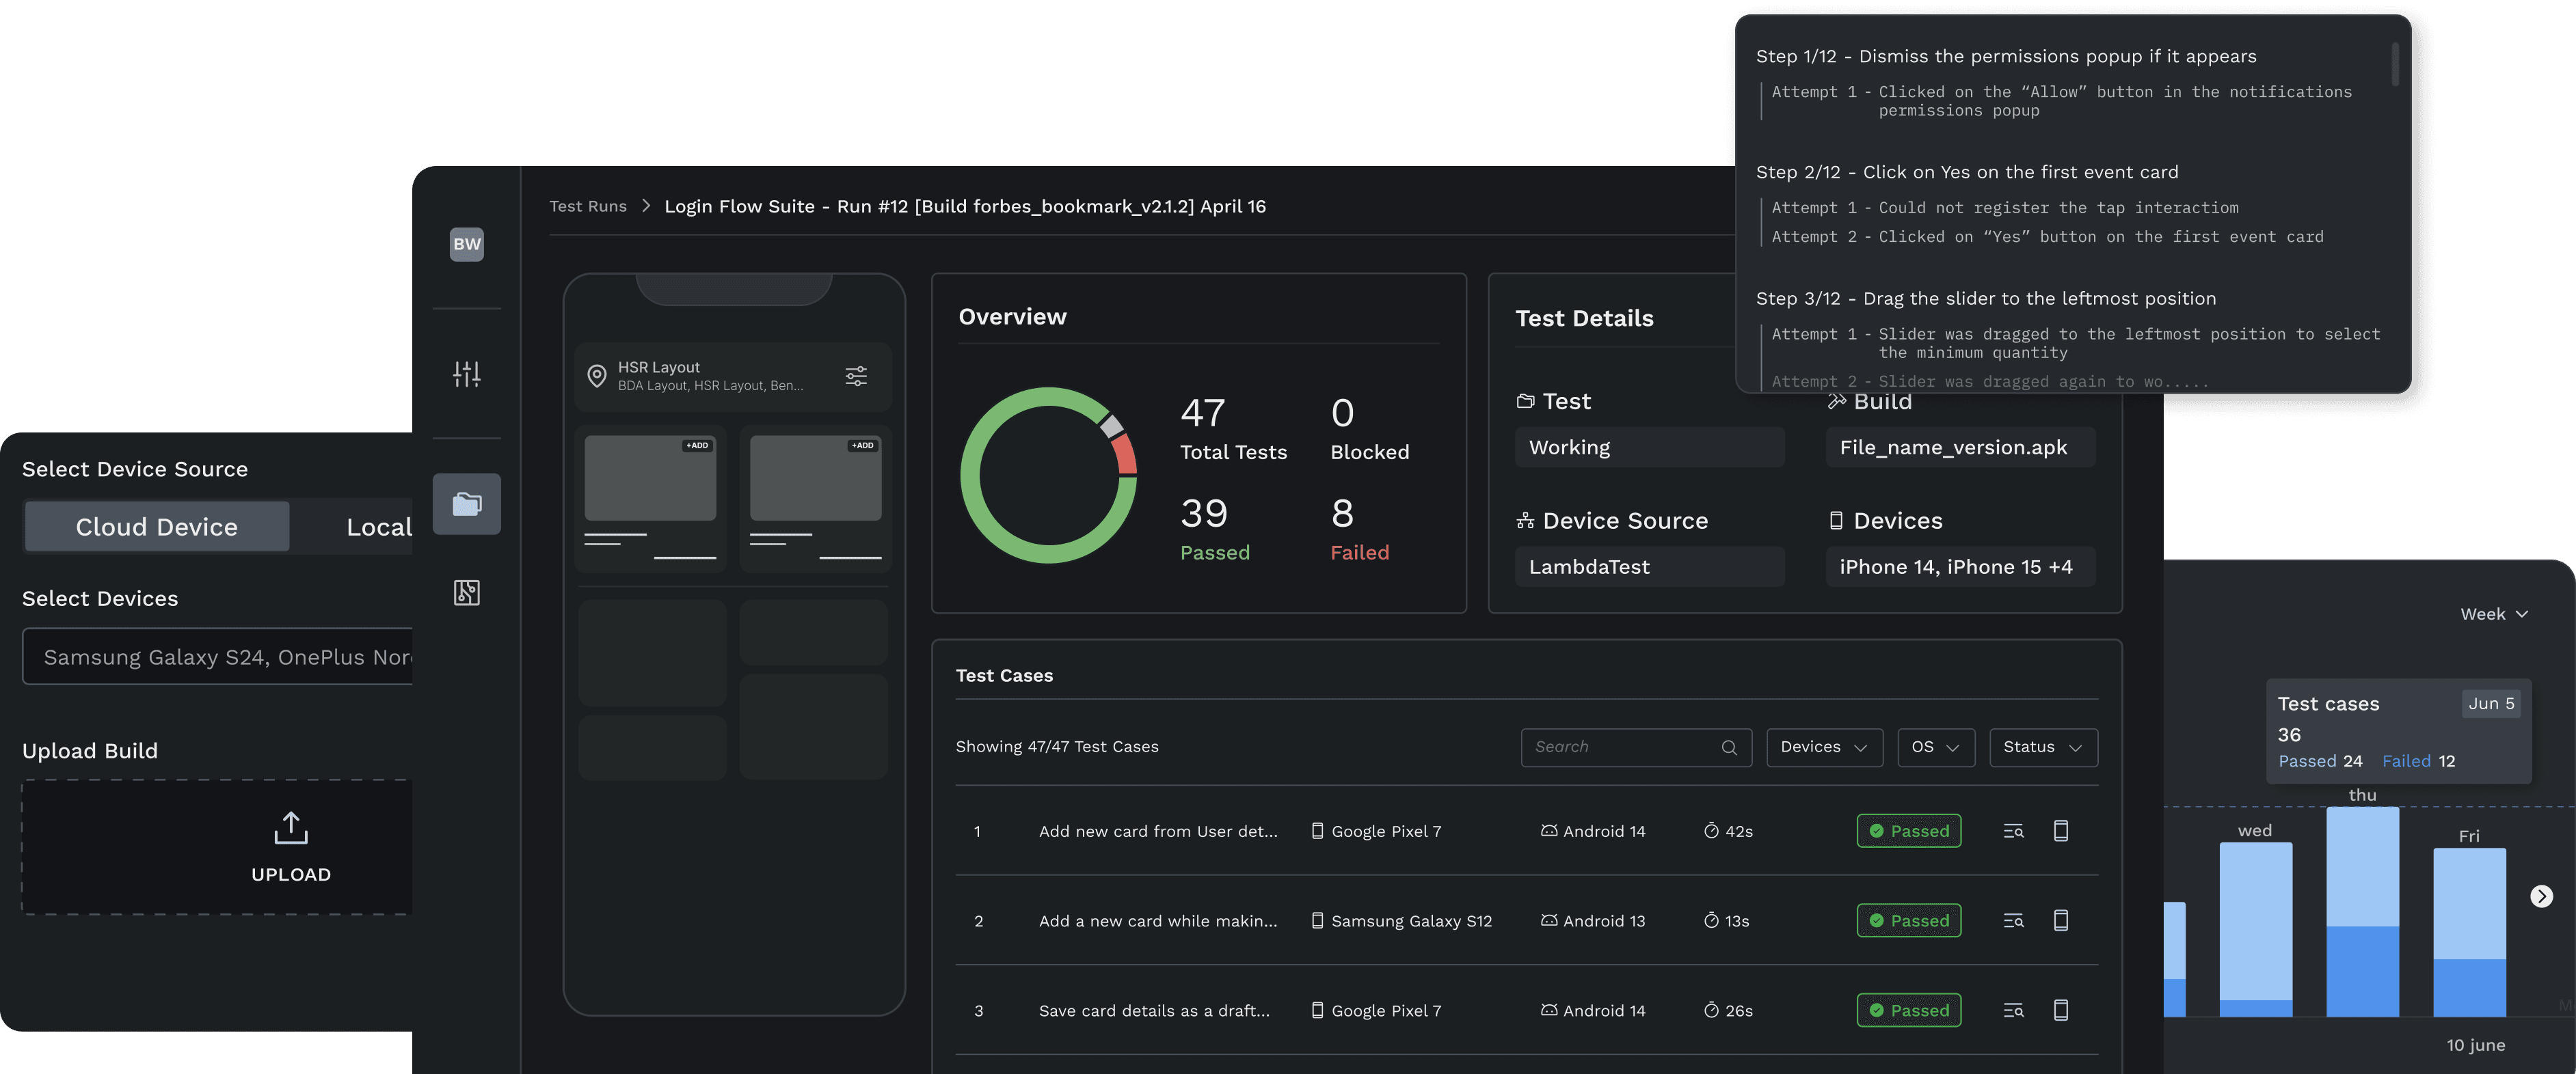
Task: Click 'Add a new card while makin...' test case
Action: [1158, 921]
